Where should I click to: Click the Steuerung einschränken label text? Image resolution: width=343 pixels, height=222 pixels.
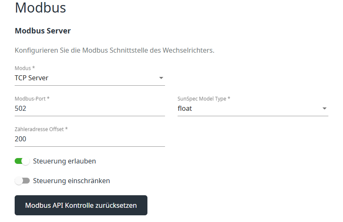tap(71, 181)
